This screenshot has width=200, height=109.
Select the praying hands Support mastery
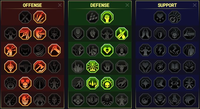click(x=145, y=34)
